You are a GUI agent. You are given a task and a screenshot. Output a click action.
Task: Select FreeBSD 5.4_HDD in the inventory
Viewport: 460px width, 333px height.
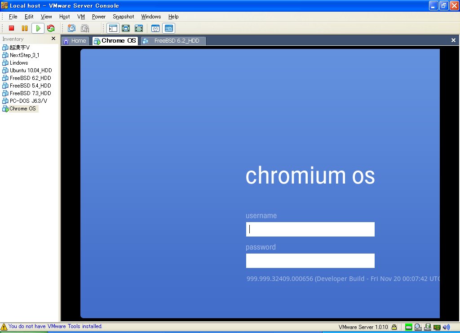27,85
